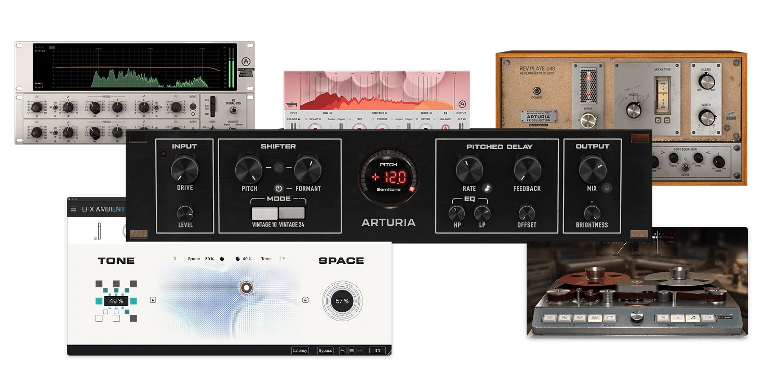The height and width of the screenshot is (385, 778).
Task: Click the lock icon next to the Mix knob
Action: 608,188
